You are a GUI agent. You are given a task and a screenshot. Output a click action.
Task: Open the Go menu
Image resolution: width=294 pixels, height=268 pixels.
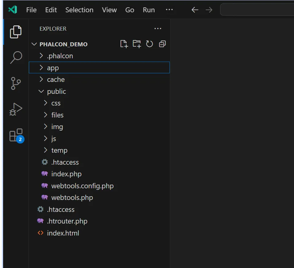pyautogui.click(x=130, y=10)
